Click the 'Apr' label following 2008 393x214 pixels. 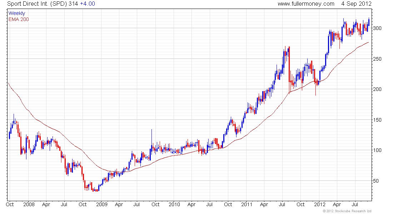coord(46,204)
